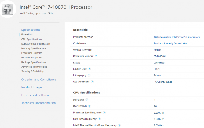The width and height of the screenshot is (204, 128).
Task: Click the 'PC/Client/Tablet' value
Action: pos(163,82)
